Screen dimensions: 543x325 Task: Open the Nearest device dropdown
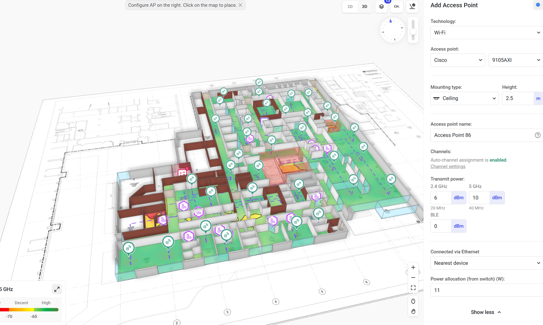tap(486, 263)
